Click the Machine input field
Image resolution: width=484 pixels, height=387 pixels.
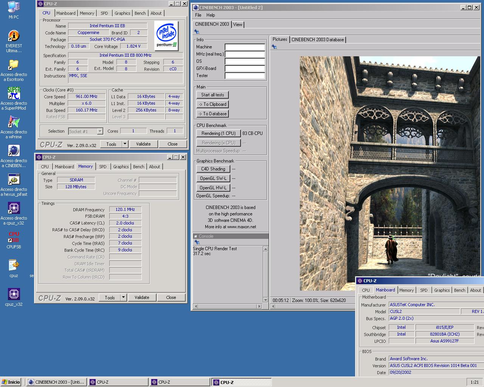pyautogui.click(x=245, y=47)
